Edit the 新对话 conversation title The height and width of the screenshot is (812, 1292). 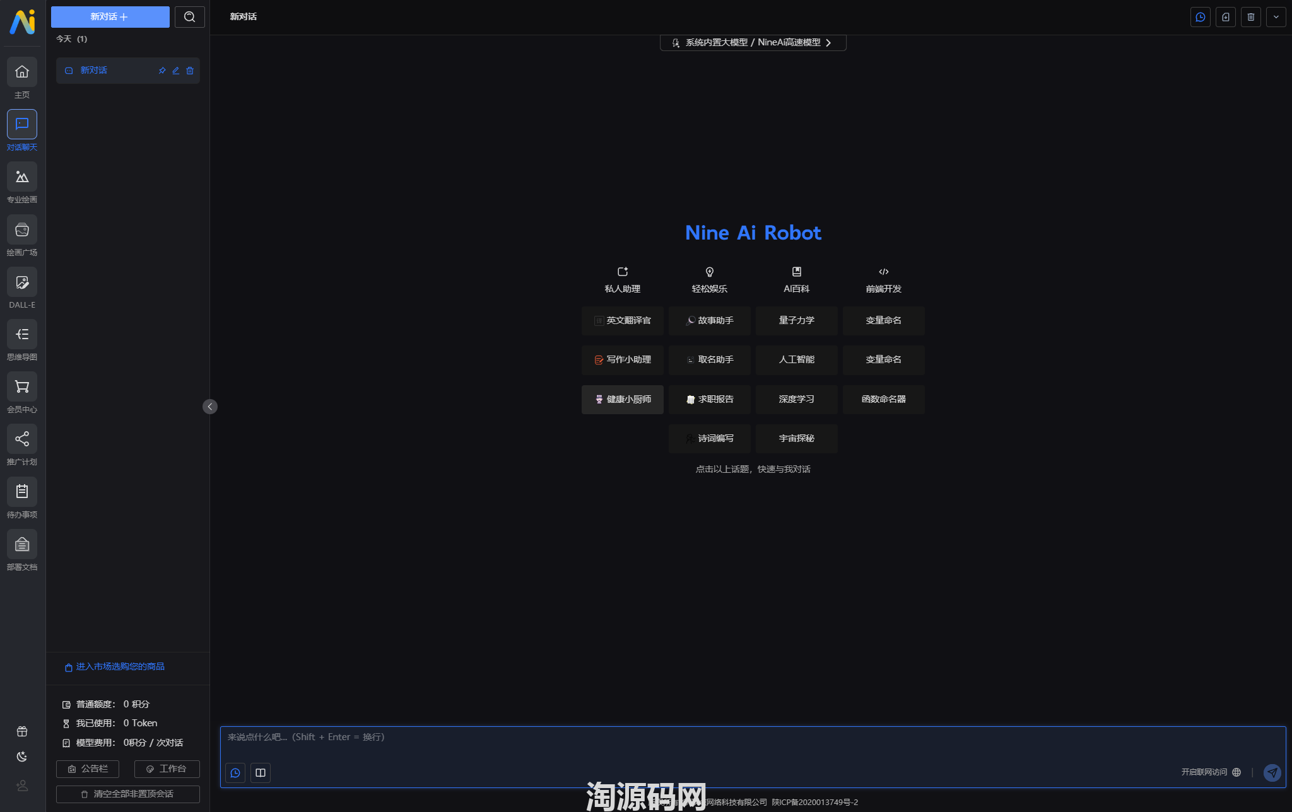176,71
